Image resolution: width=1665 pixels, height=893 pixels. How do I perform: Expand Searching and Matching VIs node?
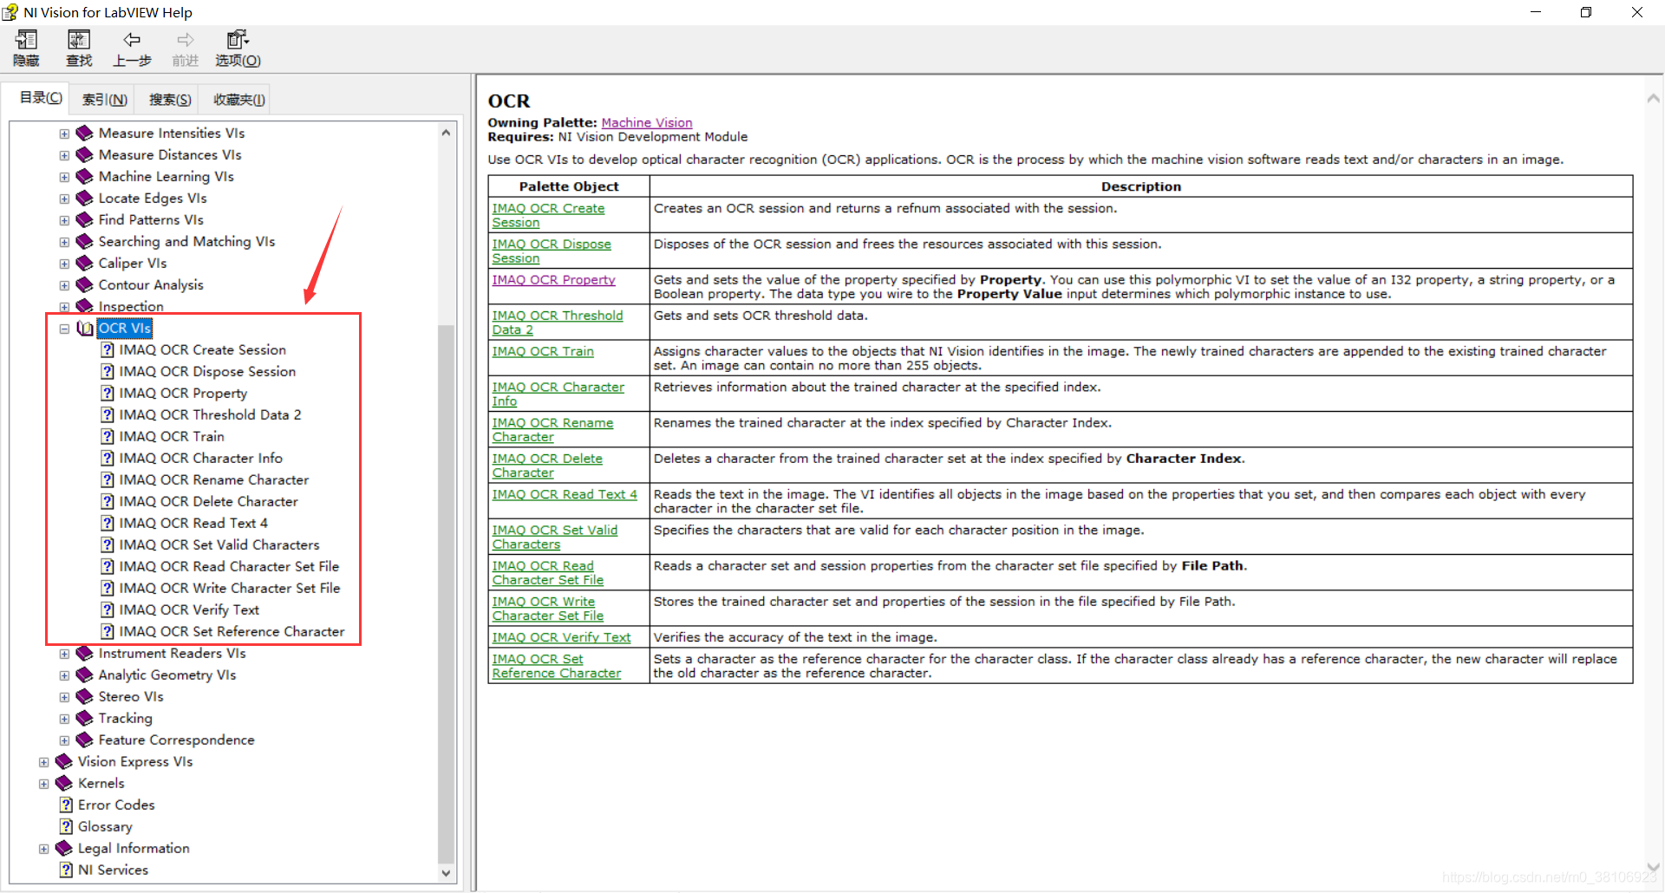(64, 242)
